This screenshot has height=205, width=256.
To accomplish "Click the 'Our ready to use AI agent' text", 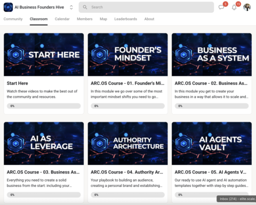I will (x=211, y=183).
